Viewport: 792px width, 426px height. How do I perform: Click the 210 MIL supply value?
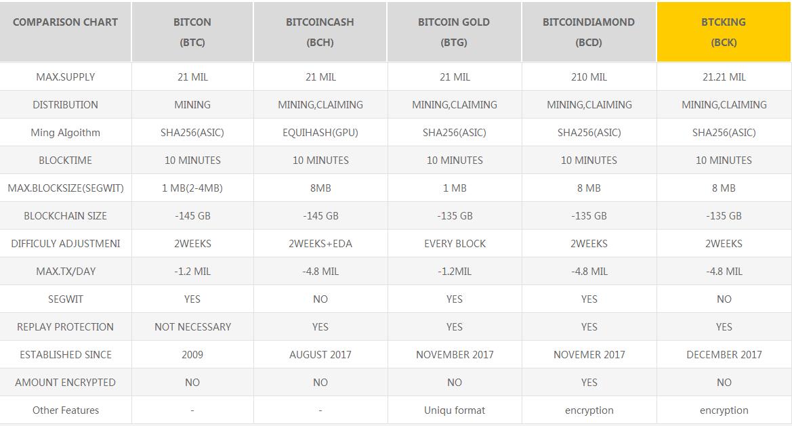(x=589, y=77)
